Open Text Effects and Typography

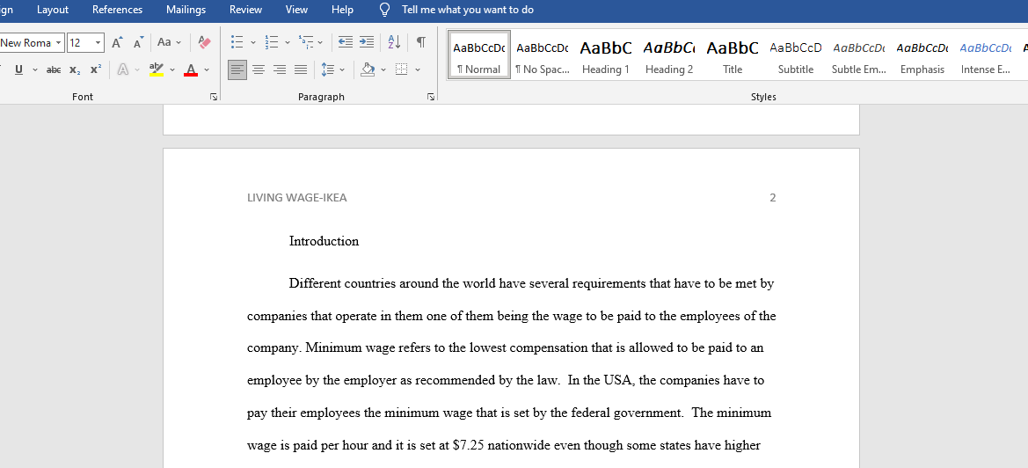coord(122,69)
